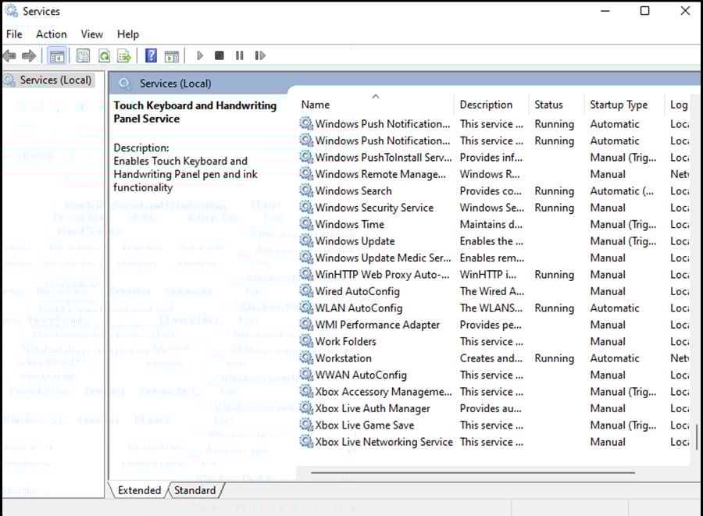Switch to the Standard tab
The height and width of the screenshot is (516, 703).
tap(195, 490)
